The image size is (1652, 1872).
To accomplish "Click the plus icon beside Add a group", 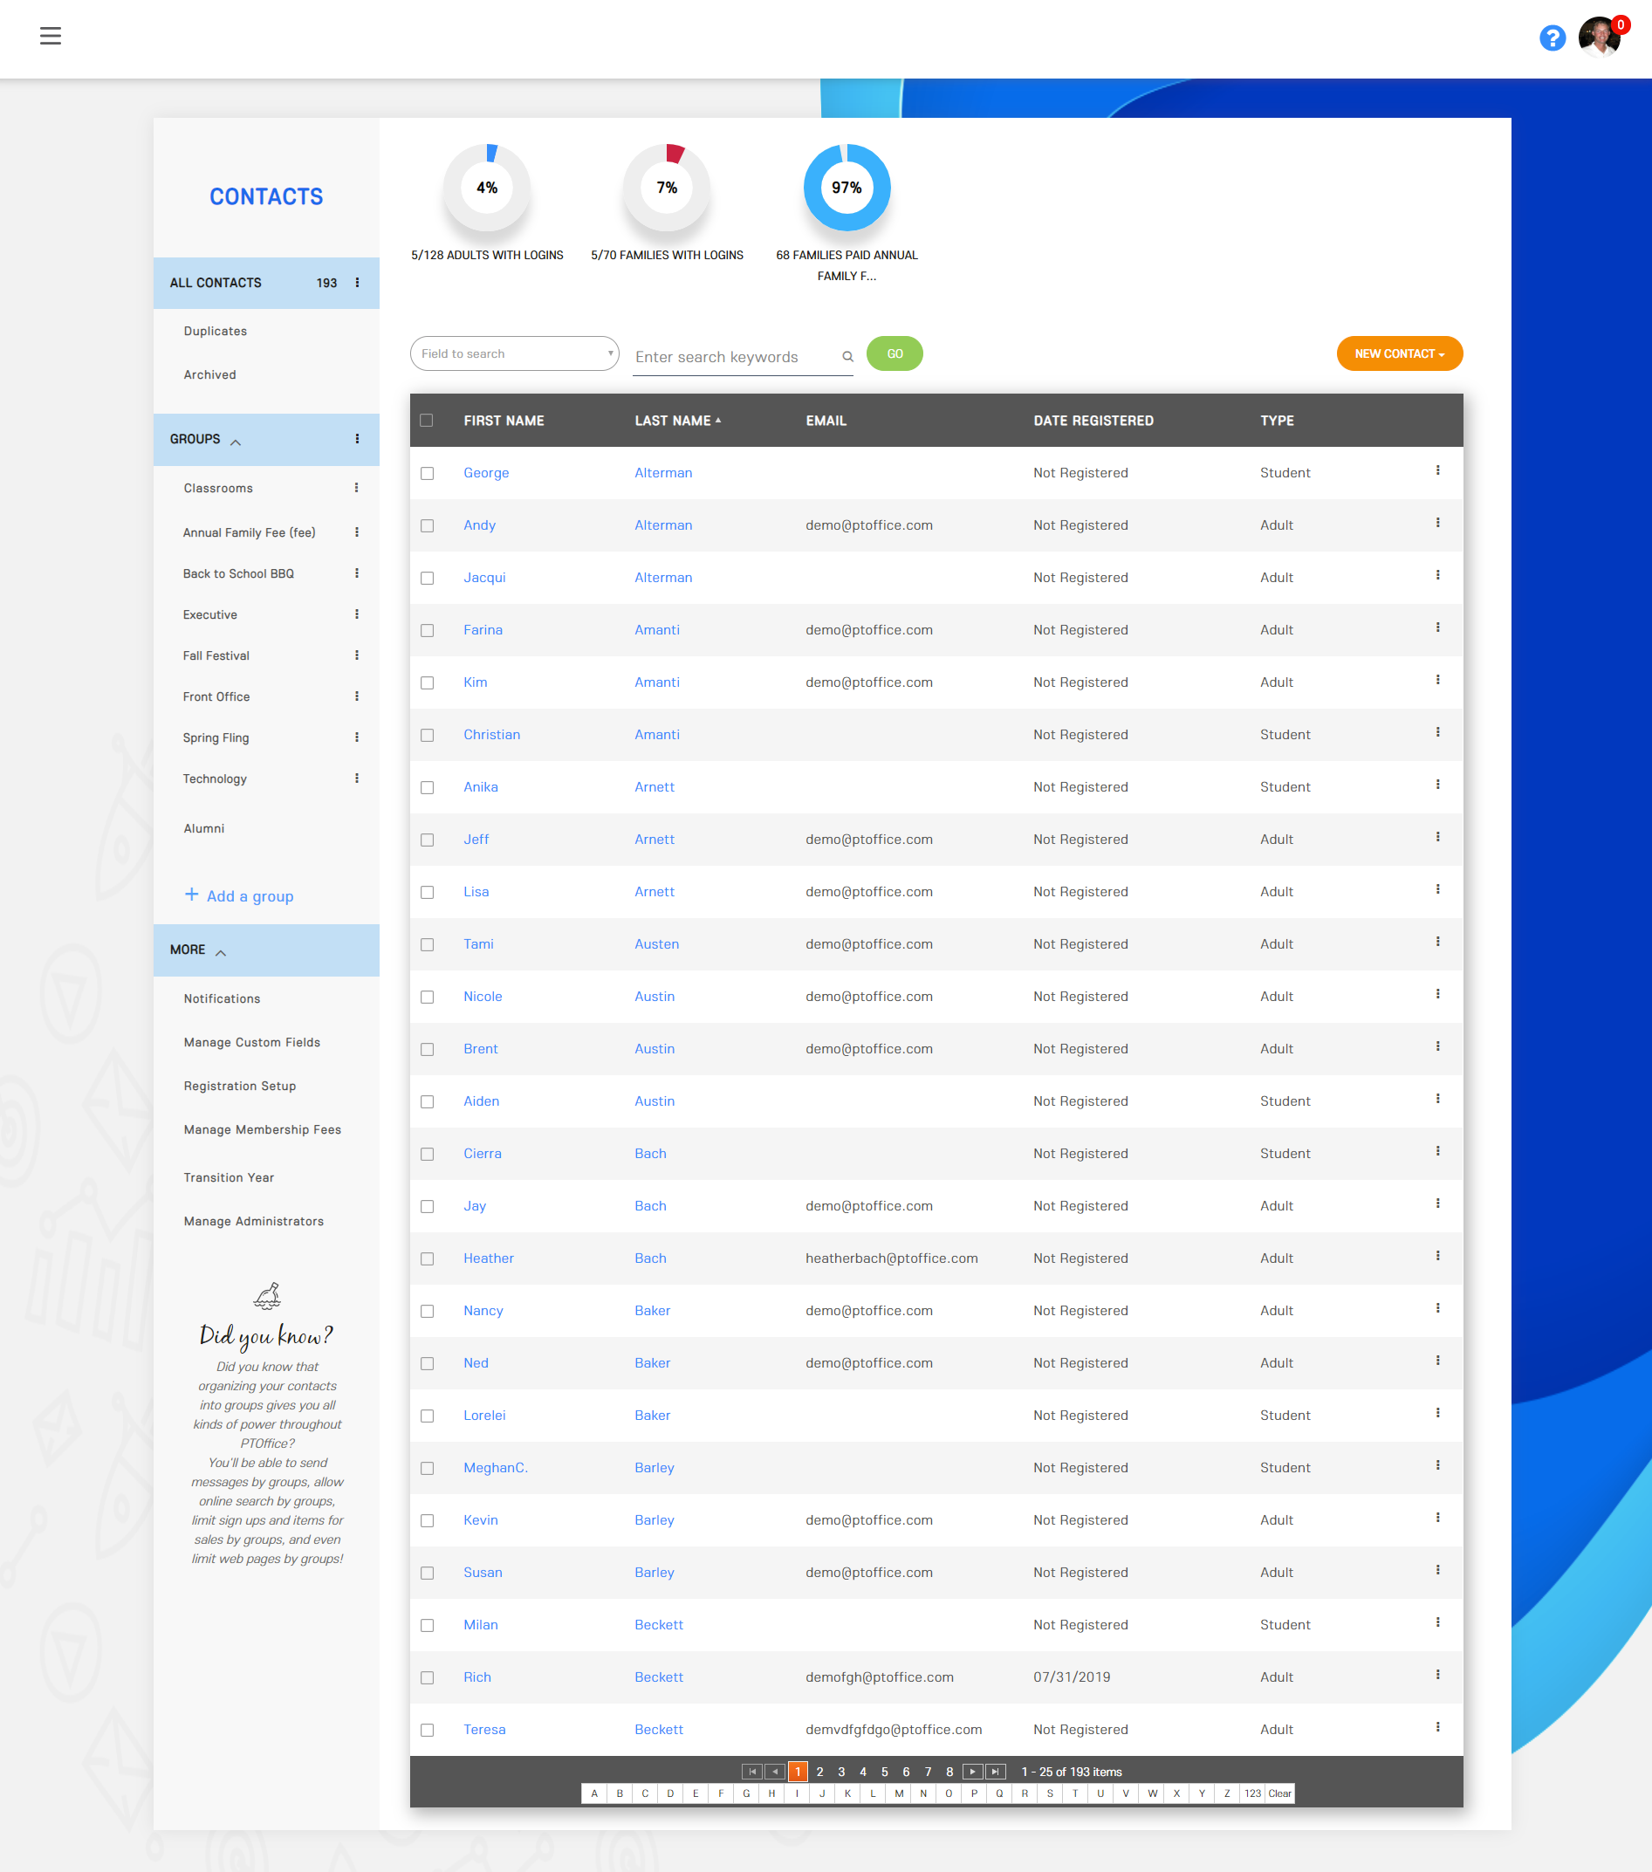I will pyautogui.click(x=191, y=895).
